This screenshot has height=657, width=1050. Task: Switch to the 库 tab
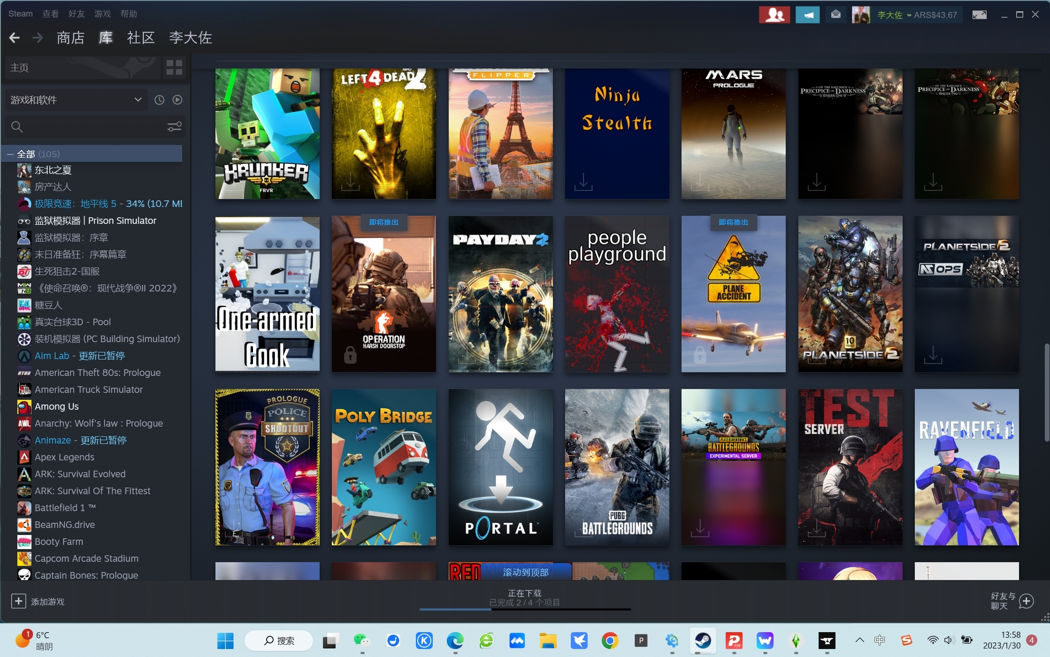click(106, 38)
